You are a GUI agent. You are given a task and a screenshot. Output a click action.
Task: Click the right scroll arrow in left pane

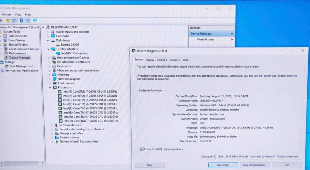click(42, 163)
